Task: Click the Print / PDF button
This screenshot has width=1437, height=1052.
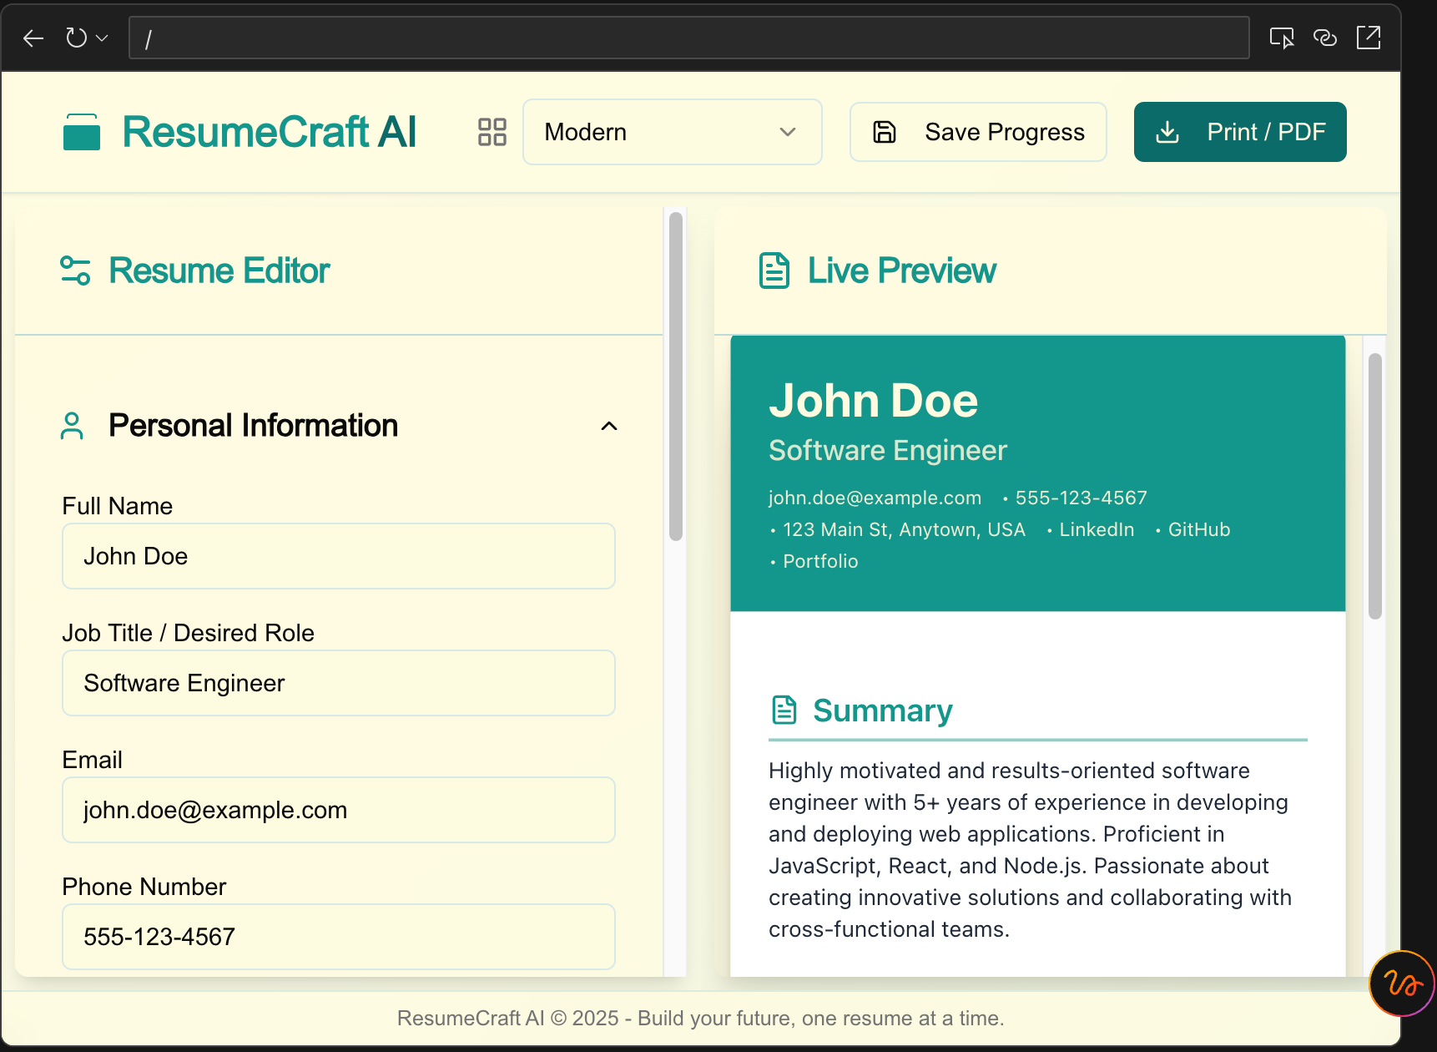Action: pyautogui.click(x=1240, y=132)
